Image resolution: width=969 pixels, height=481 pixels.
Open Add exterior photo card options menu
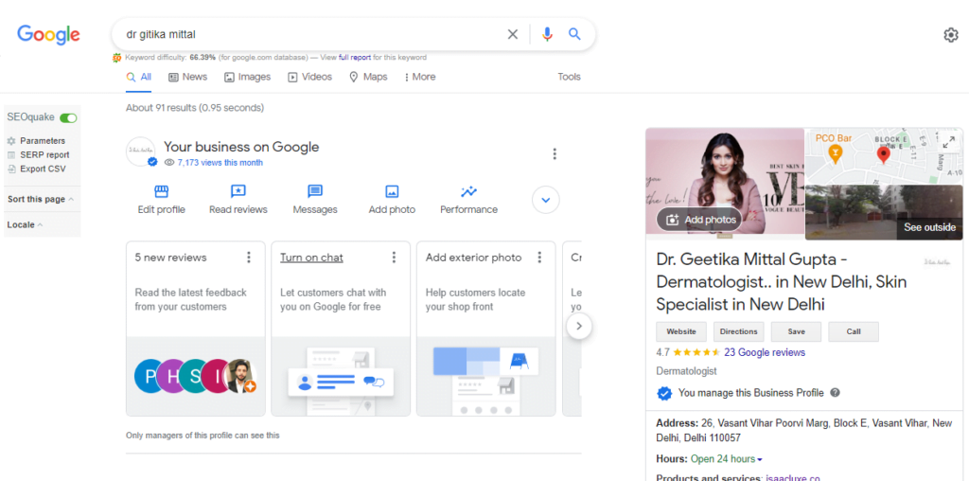(538, 258)
